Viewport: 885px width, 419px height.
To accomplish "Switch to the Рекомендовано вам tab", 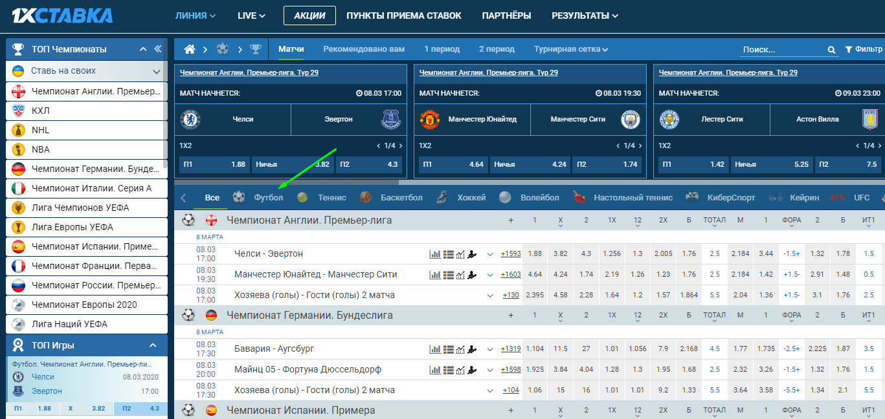I will [x=364, y=49].
